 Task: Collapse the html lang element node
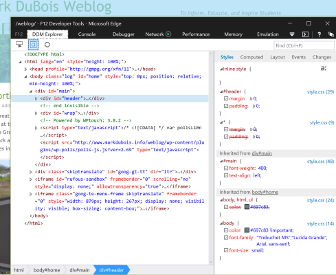coord(20,62)
